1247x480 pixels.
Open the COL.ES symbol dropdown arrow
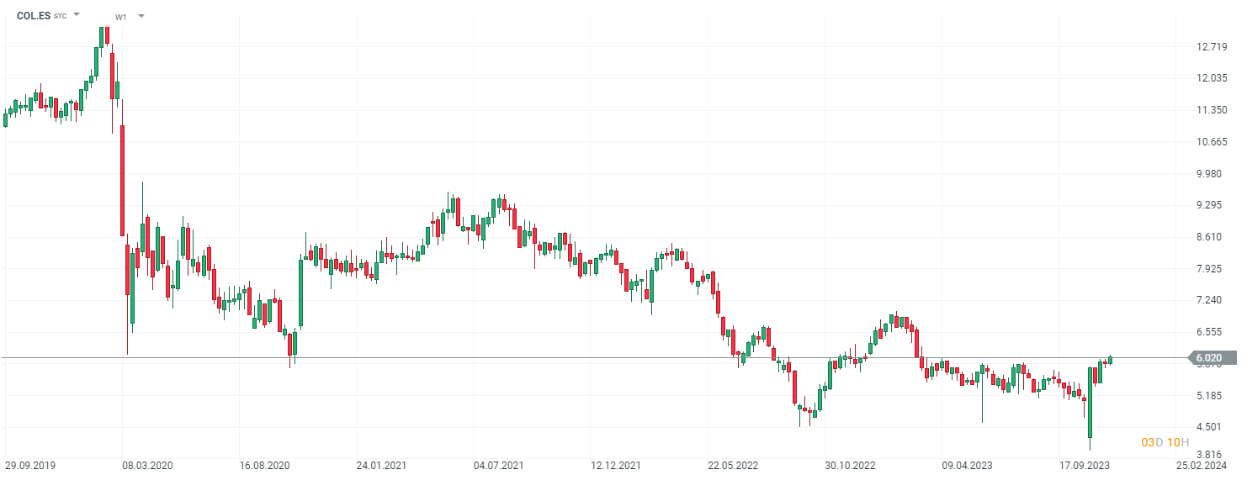(x=77, y=15)
